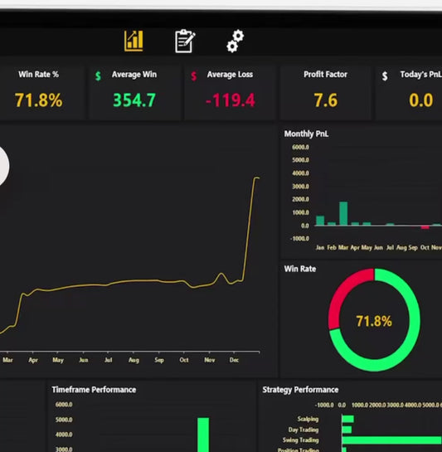
Task: Select the Profit Factor value 7.6
Action: (x=326, y=100)
